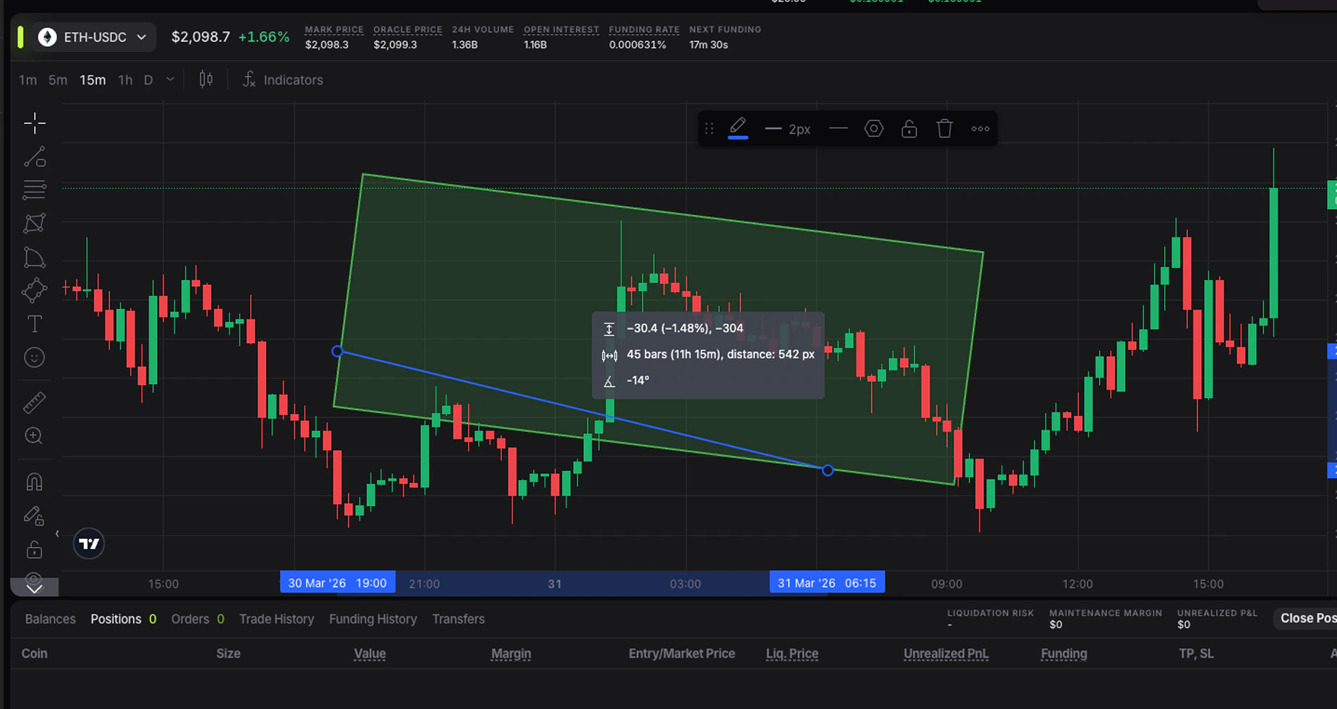Switch chart to 1h timeframe
The height and width of the screenshot is (709, 1337).
click(125, 80)
